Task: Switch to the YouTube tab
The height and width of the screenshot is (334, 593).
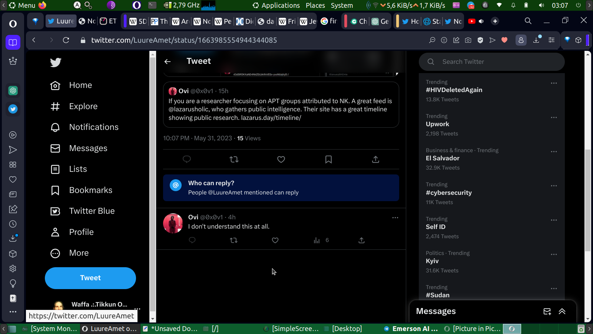Action: [472, 21]
